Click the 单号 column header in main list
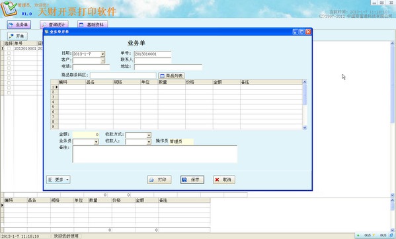The image size is (396, 239). click(x=25, y=44)
